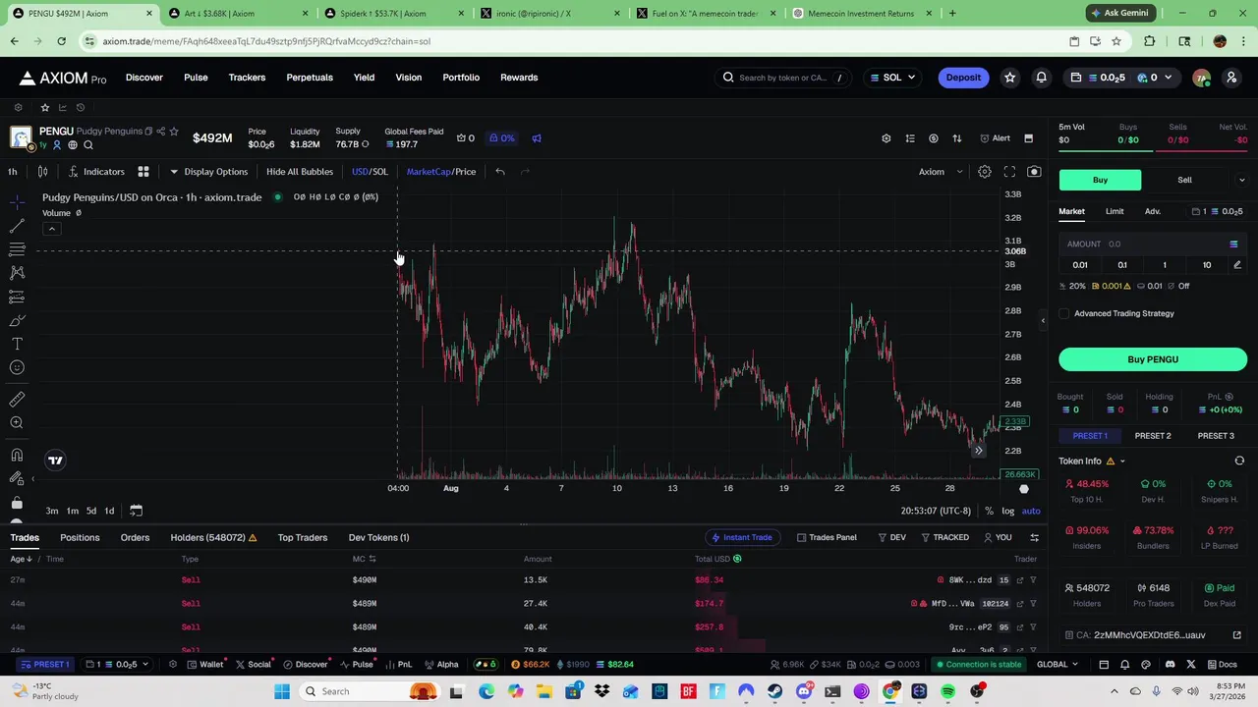The image size is (1258, 707).
Task: Select the zoom in chart tool
Action: [x=17, y=422]
